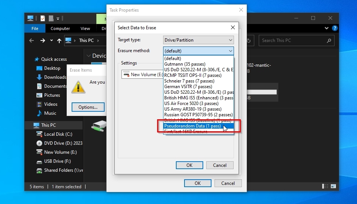This screenshot has width=357, height=204.
Task: Click the Properties quick access toolbar icon
Action: tap(43, 18)
